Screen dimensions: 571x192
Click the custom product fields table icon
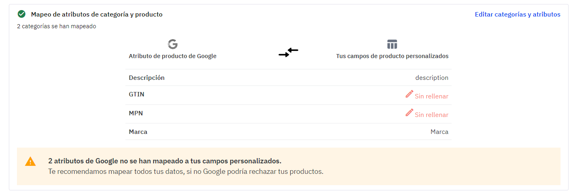[392, 44]
